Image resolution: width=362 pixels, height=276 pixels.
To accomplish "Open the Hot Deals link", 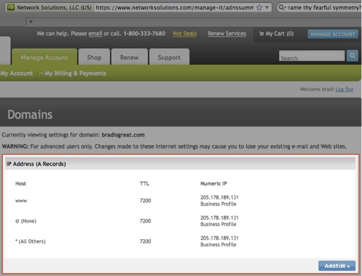I will 185,33.
